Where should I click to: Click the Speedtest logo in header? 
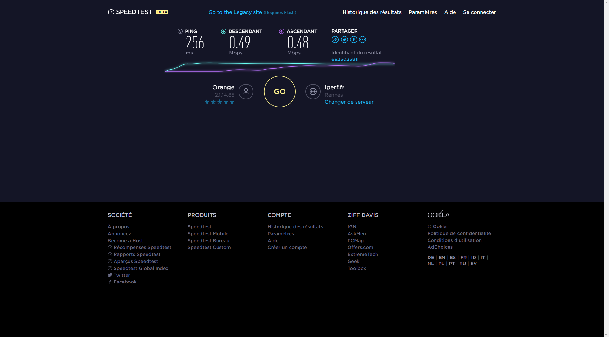pos(130,12)
